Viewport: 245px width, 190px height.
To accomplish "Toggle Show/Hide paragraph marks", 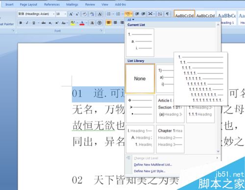I will [x=168, y=14].
